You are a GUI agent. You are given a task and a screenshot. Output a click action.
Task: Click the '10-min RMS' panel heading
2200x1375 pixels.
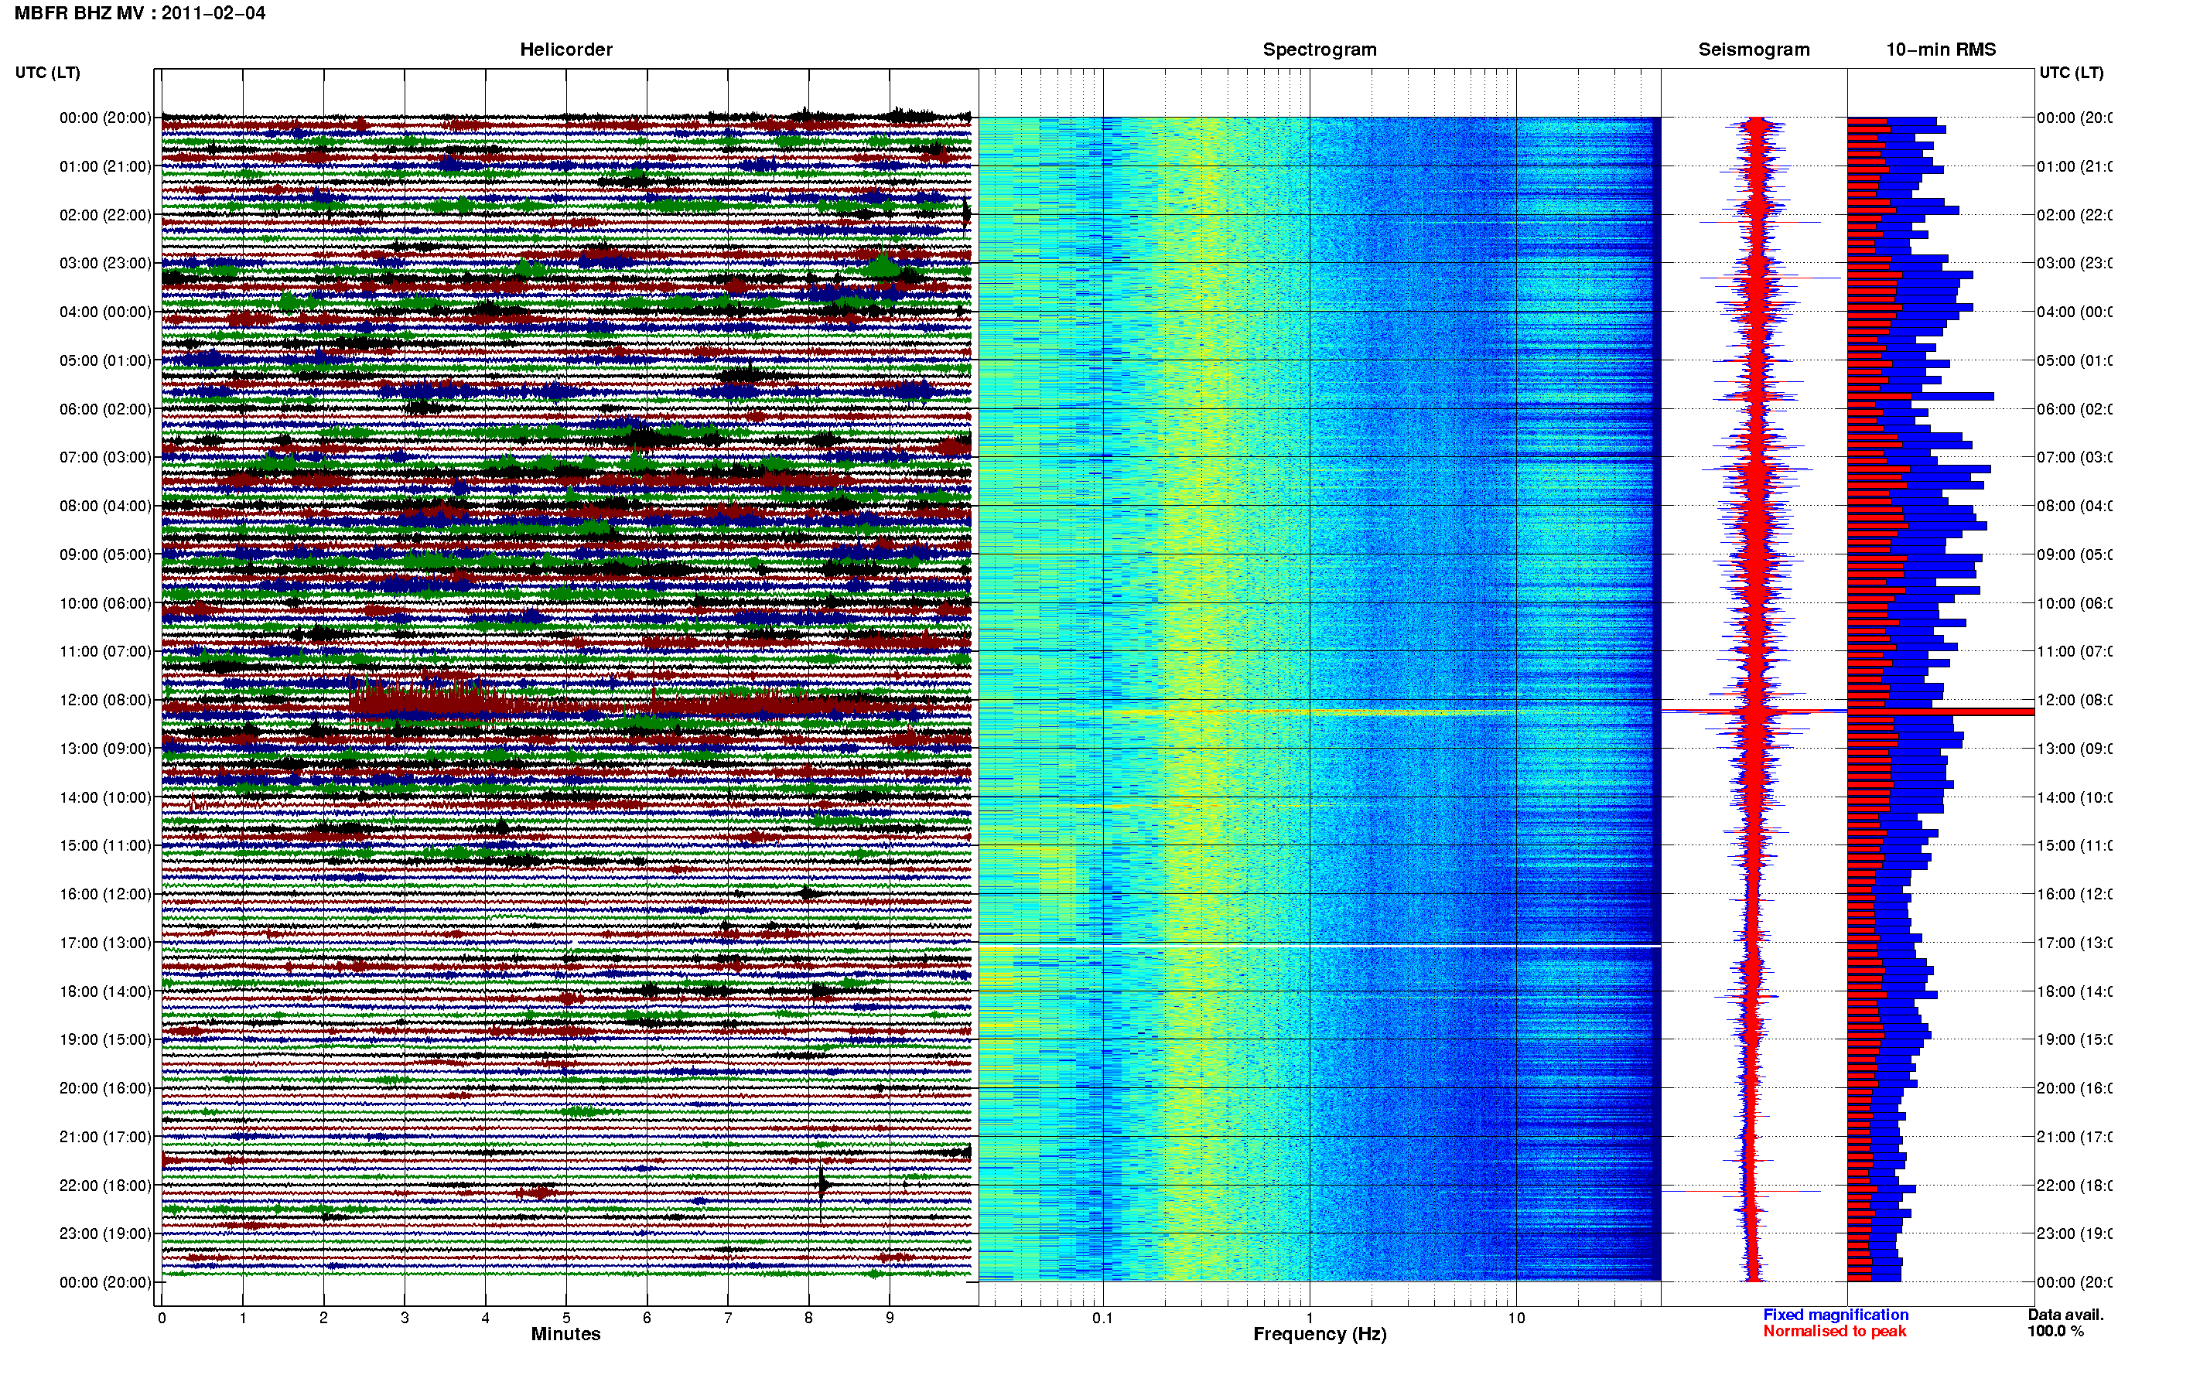click(1941, 50)
